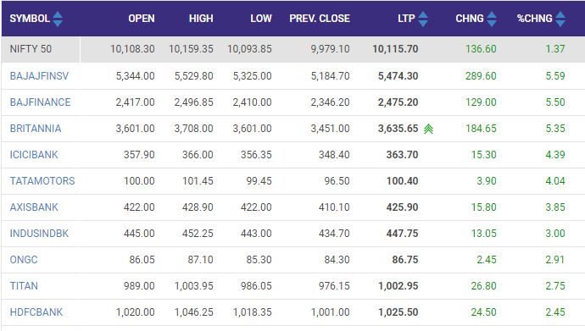Click the LOW column header
Viewport: 585px width, 331px height.
261,19
